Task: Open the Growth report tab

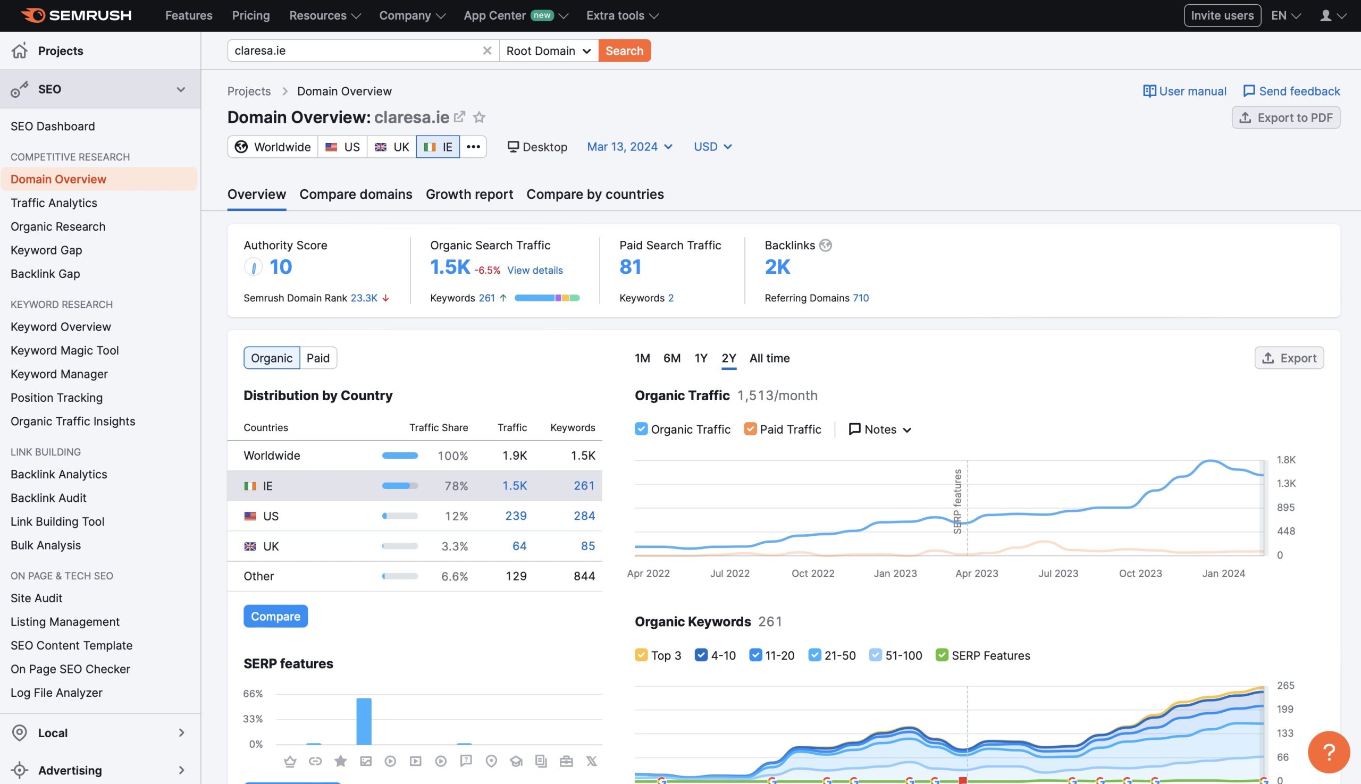Action: pos(469,194)
